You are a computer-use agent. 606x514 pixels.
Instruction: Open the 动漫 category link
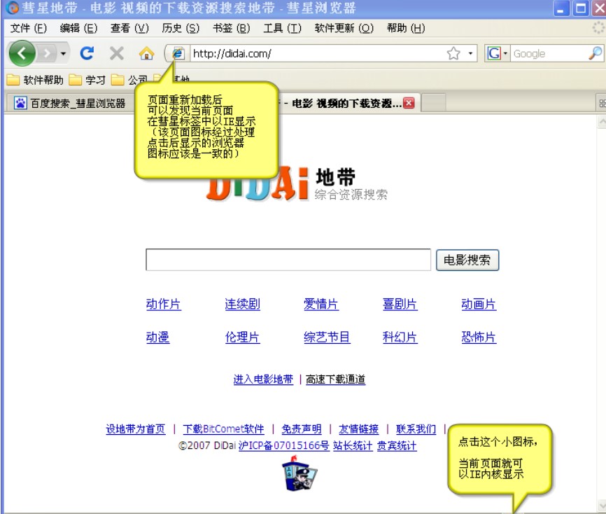[157, 338]
